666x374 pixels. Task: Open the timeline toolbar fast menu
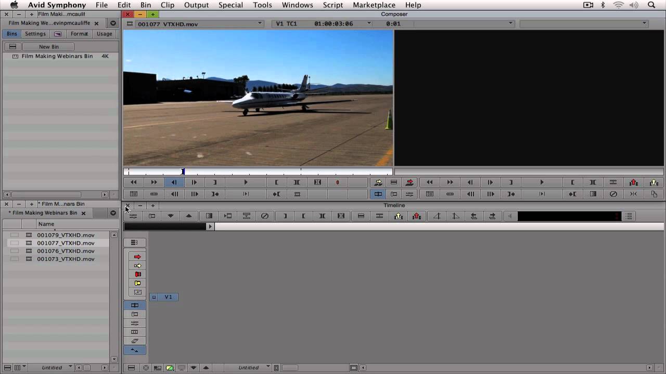pos(629,216)
